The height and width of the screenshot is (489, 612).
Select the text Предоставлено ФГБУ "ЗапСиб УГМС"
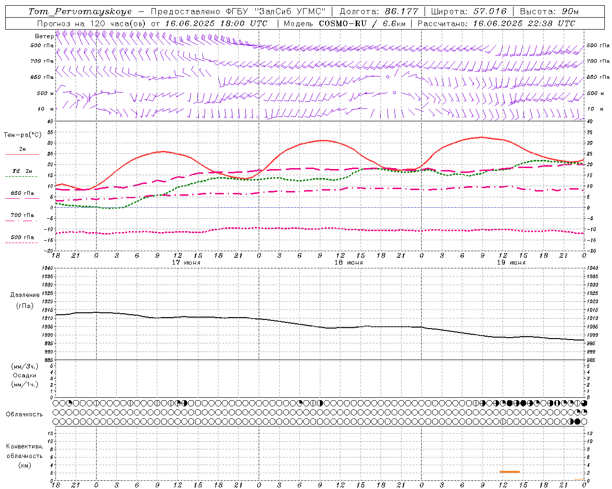coord(238,11)
